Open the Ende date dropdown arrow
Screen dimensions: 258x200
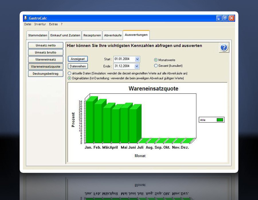[137, 66]
